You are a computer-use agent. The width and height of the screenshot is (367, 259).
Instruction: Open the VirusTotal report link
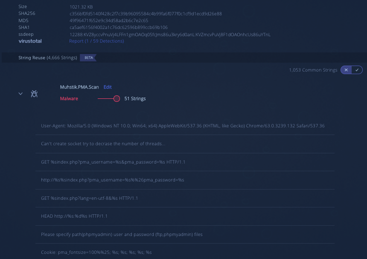tap(96, 41)
